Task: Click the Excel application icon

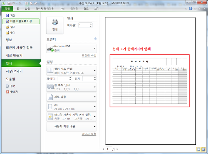Action: [3, 3]
